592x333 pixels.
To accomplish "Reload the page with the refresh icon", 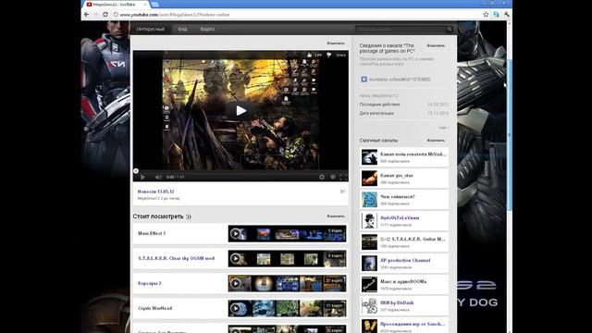I will [x=105, y=15].
